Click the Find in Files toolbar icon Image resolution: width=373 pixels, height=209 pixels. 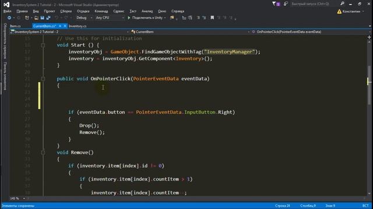[x=172, y=18]
